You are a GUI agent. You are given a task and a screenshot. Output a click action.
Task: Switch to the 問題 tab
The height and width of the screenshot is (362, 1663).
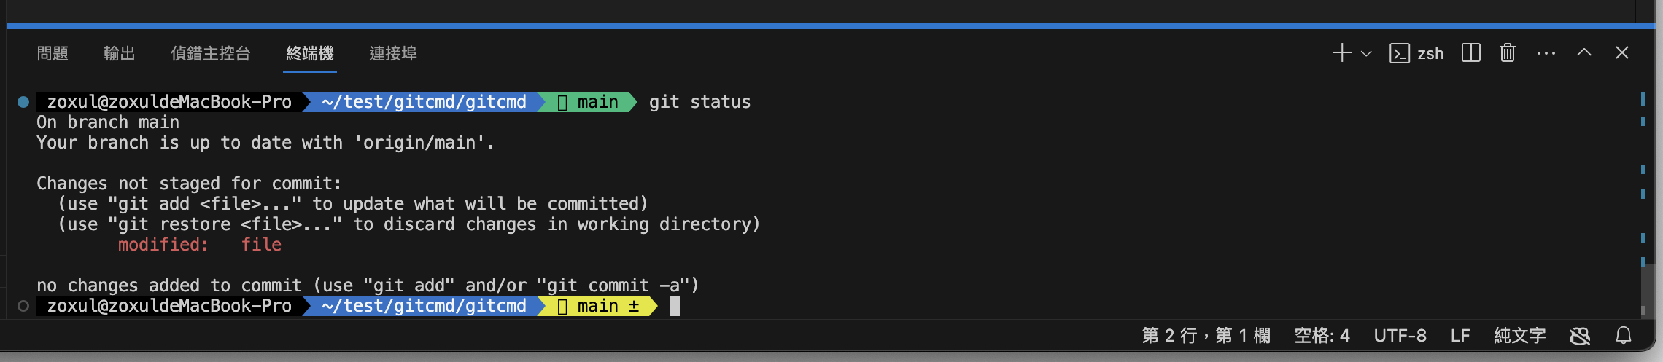(x=53, y=53)
